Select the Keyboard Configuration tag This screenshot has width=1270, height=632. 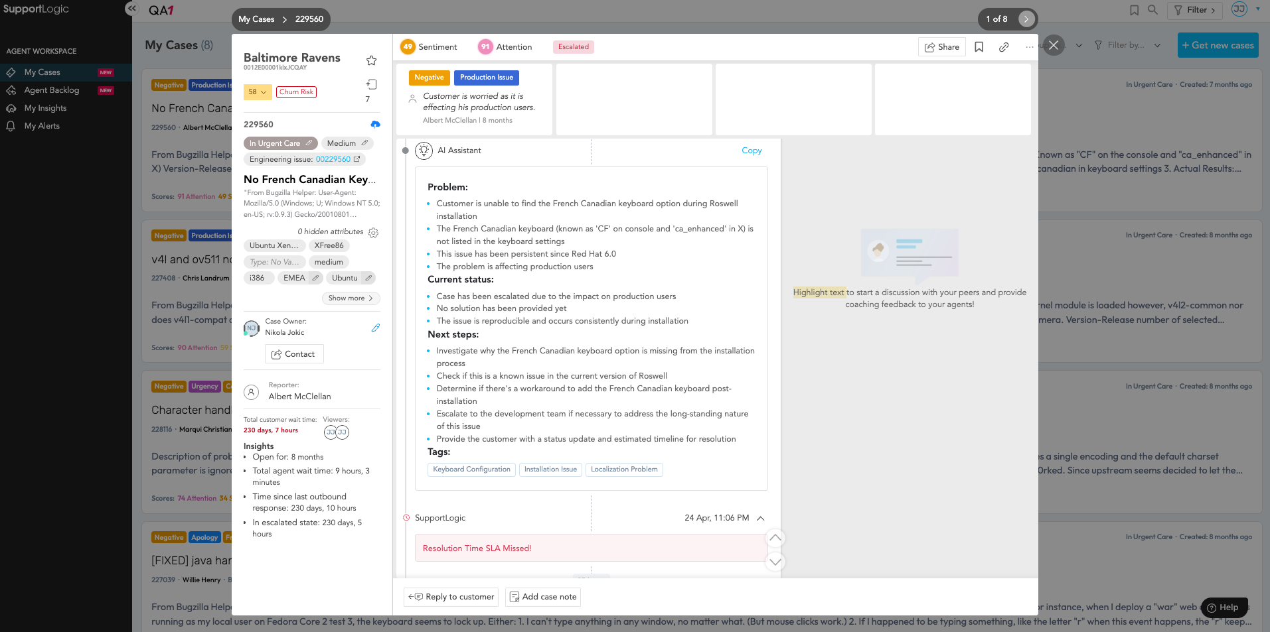[471, 470]
